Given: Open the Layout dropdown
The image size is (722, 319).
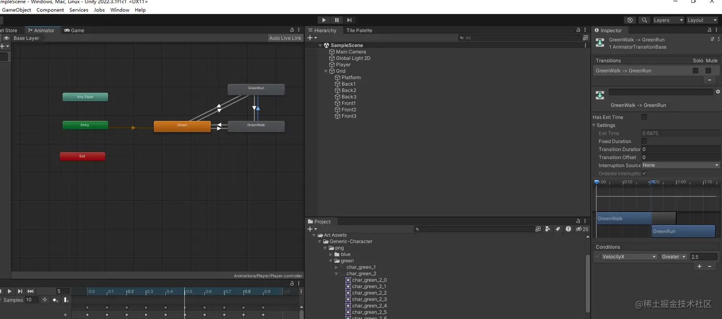Looking at the screenshot, I should coord(702,20).
